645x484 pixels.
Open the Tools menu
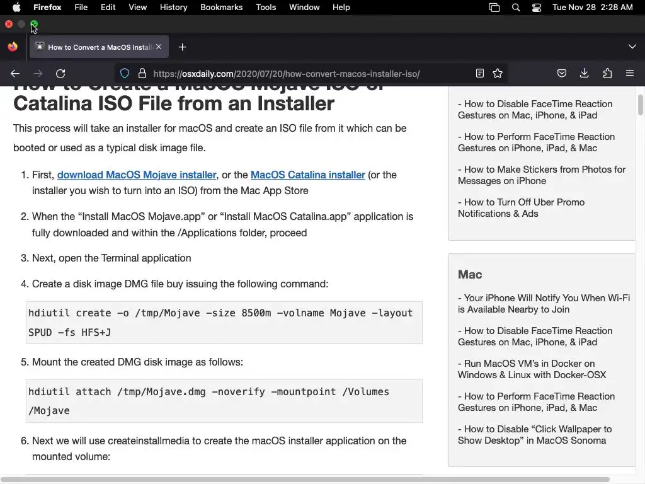point(266,8)
